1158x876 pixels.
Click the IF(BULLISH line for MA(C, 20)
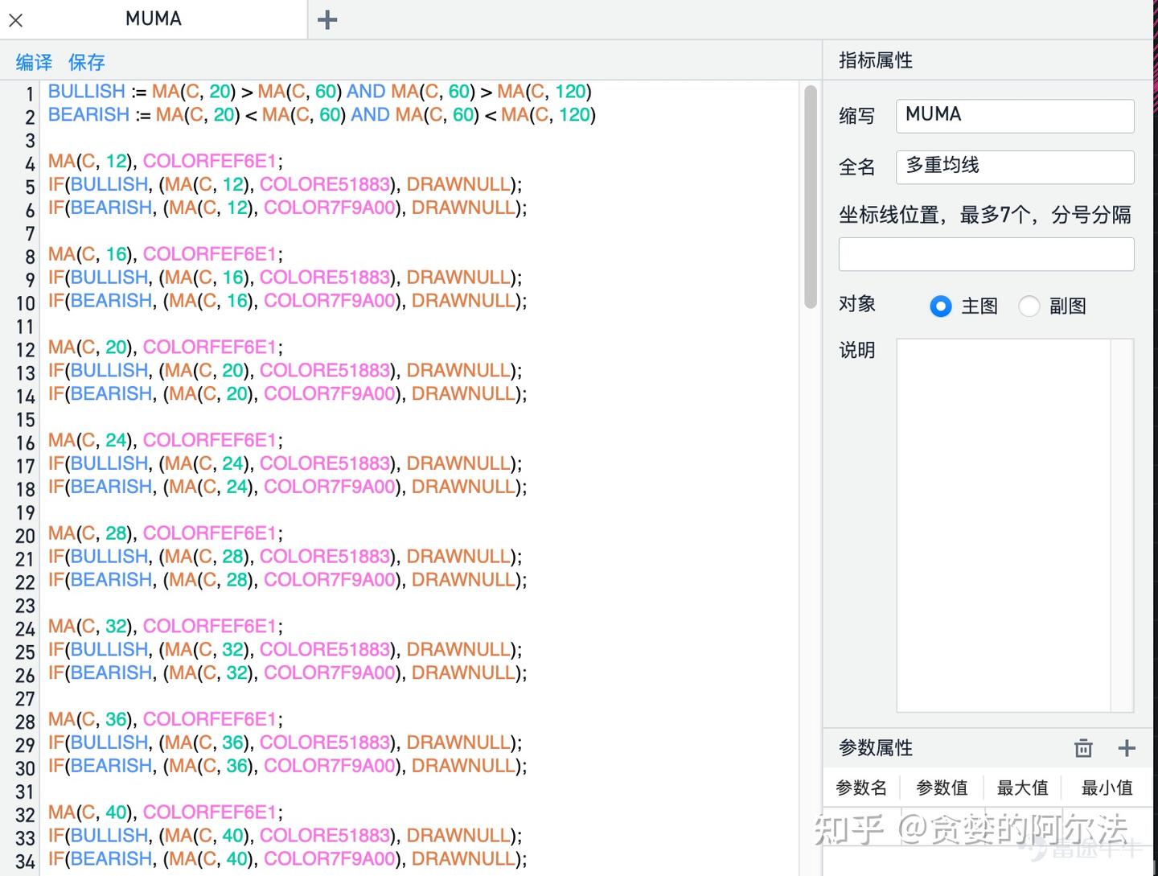click(x=285, y=372)
